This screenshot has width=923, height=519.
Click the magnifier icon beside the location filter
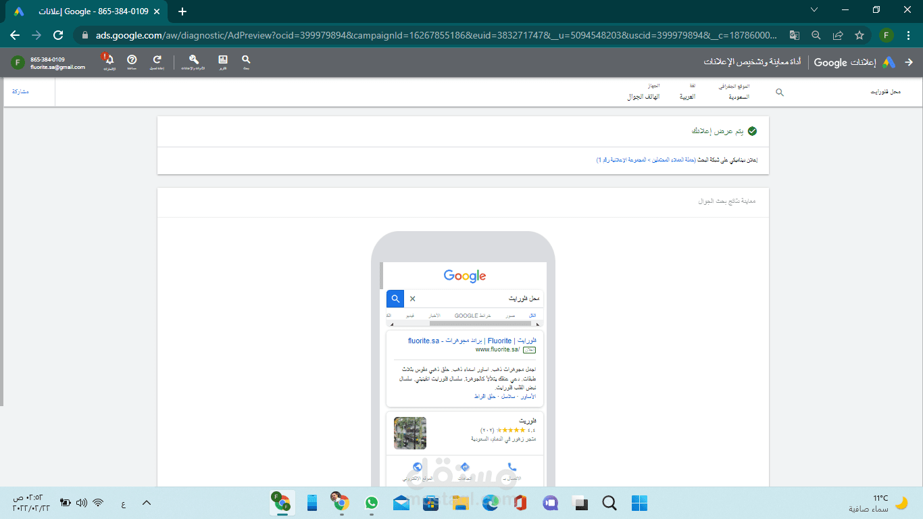click(779, 93)
